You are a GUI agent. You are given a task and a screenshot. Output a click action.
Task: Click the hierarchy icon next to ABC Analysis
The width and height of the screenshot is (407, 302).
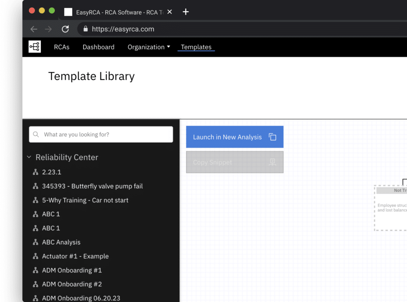tap(35, 242)
